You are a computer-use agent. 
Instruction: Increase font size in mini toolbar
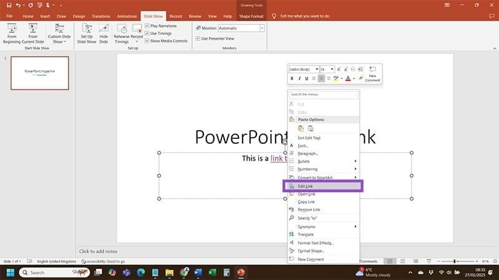point(339,69)
